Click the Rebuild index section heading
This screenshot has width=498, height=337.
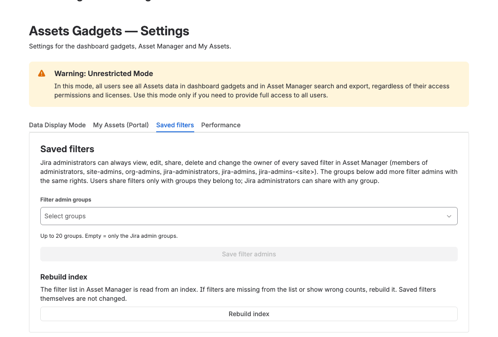(63, 277)
